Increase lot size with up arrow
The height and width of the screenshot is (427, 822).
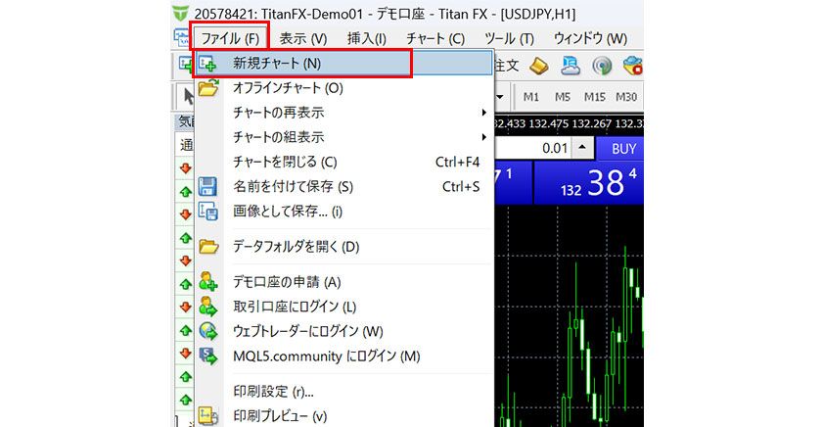(x=581, y=148)
